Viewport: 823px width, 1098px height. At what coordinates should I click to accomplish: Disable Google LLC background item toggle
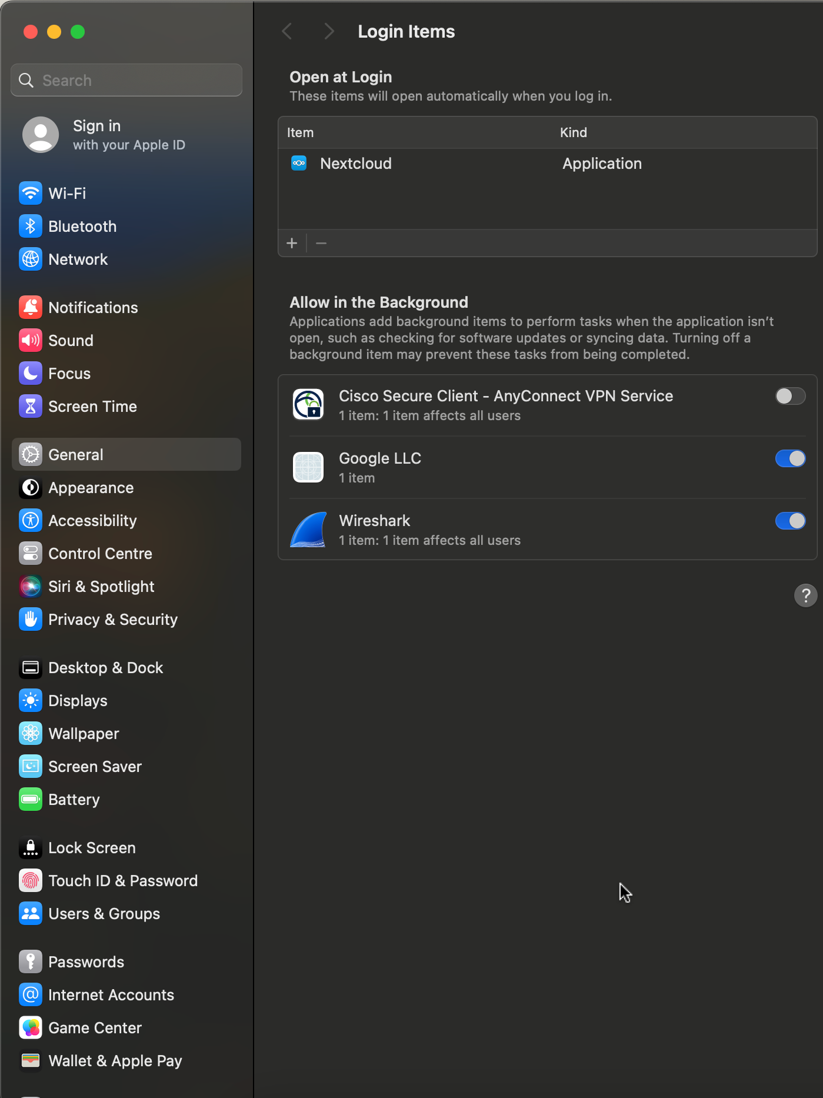click(x=789, y=458)
